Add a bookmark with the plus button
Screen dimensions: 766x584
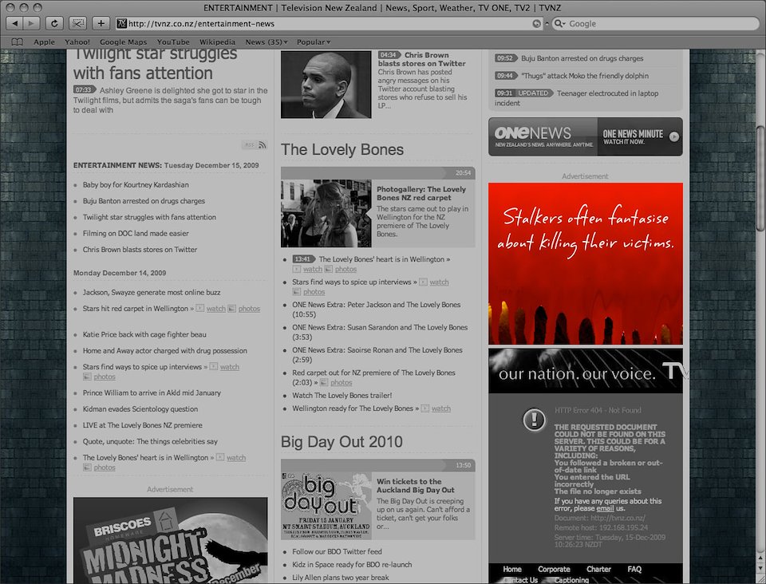pos(101,23)
